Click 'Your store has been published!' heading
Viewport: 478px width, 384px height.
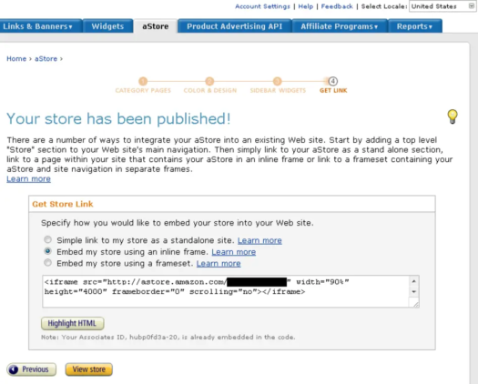118,119
